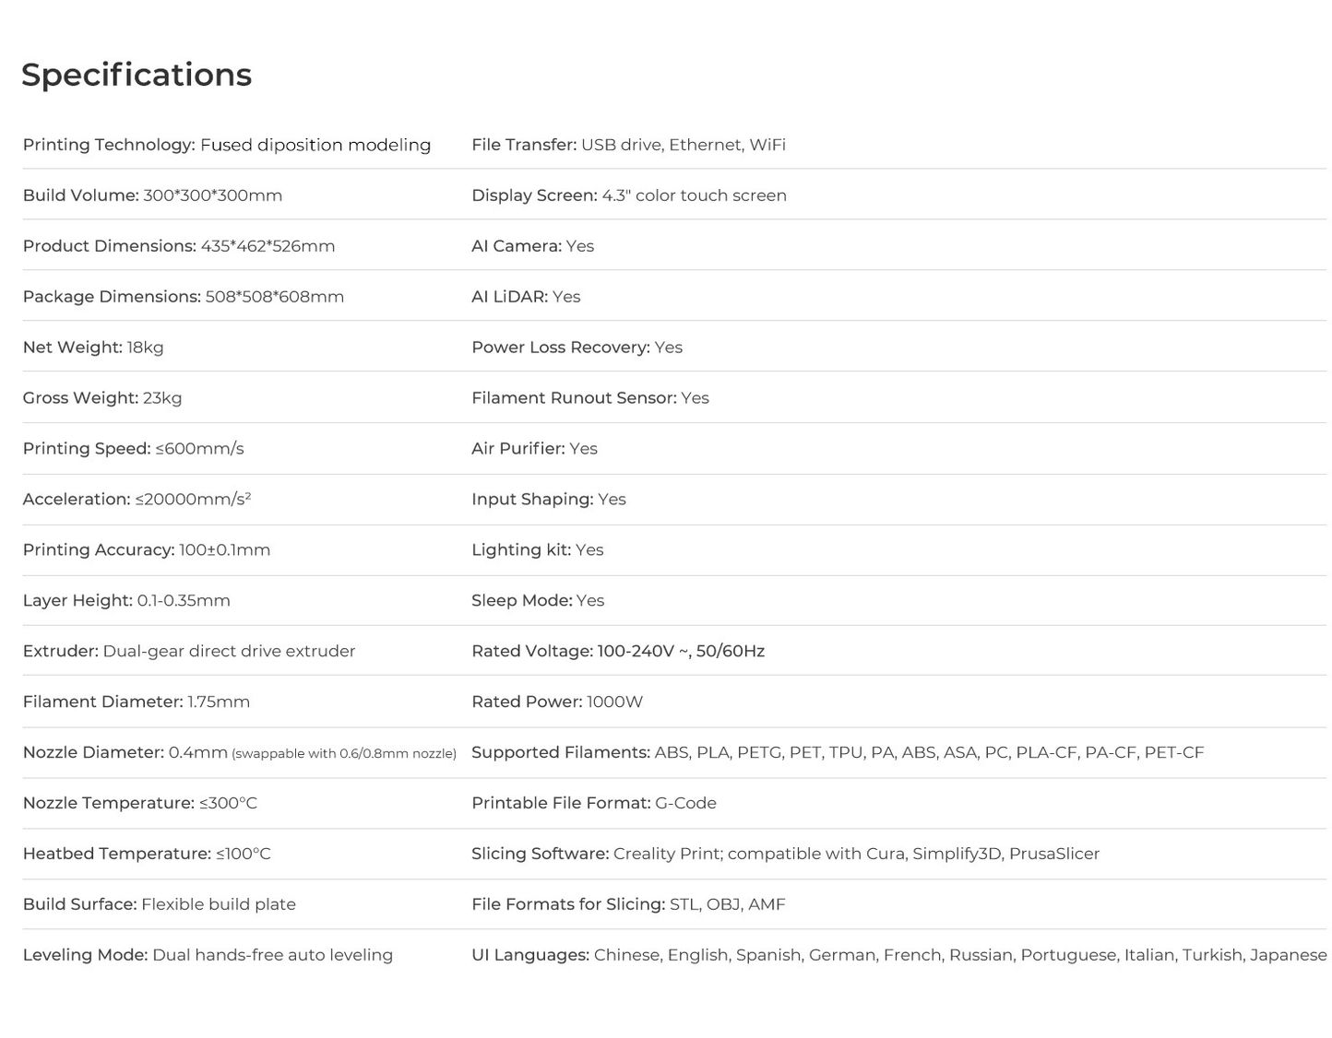Click the Layer Height 0.1-0.35mm row

tap(126, 601)
